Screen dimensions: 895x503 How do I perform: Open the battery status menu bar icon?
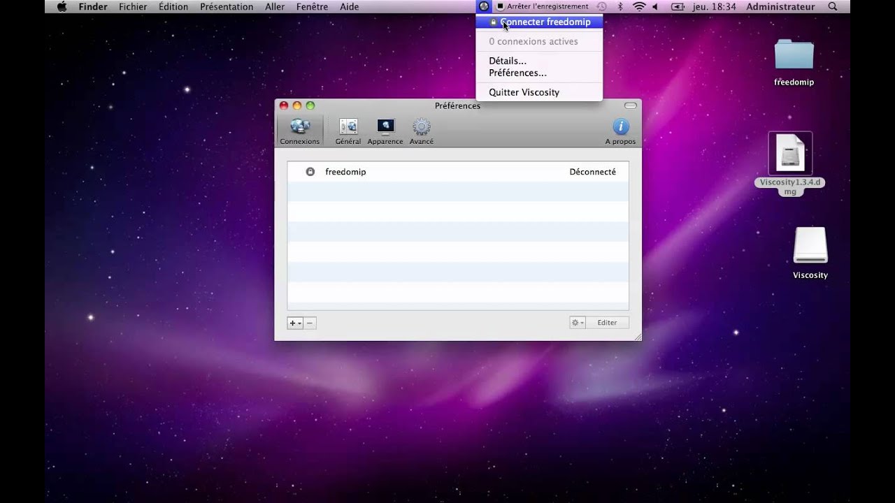pos(678,6)
